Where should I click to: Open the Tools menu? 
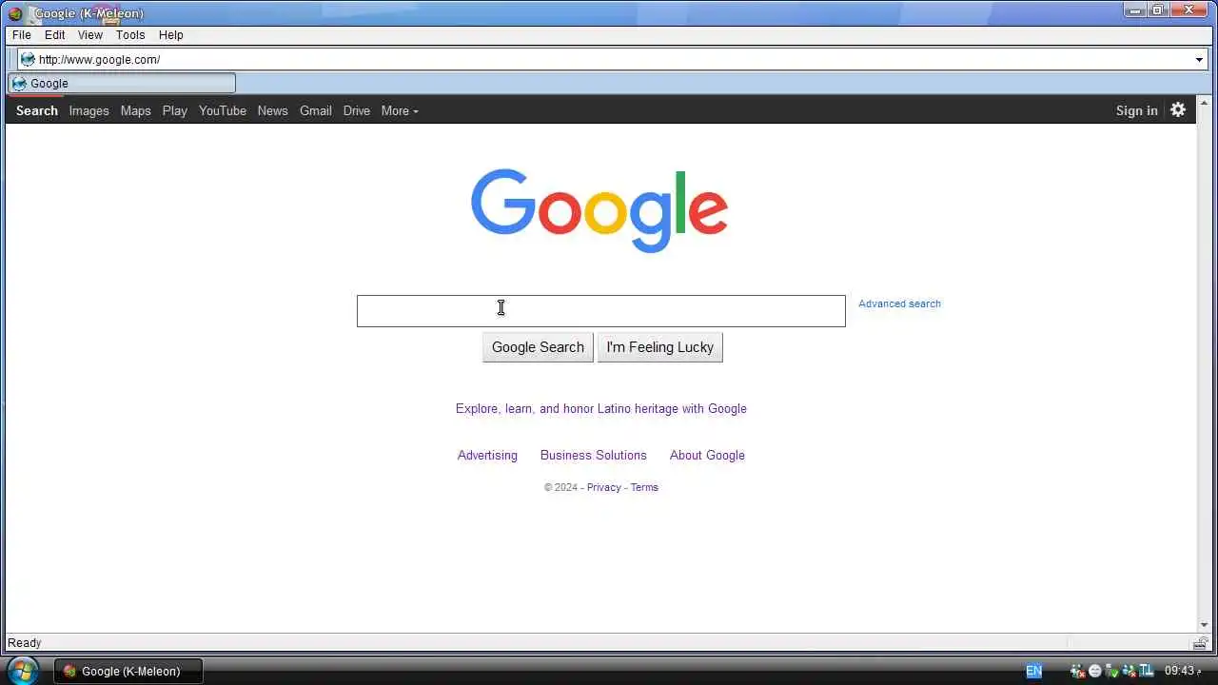pyautogui.click(x=130, y=35)
